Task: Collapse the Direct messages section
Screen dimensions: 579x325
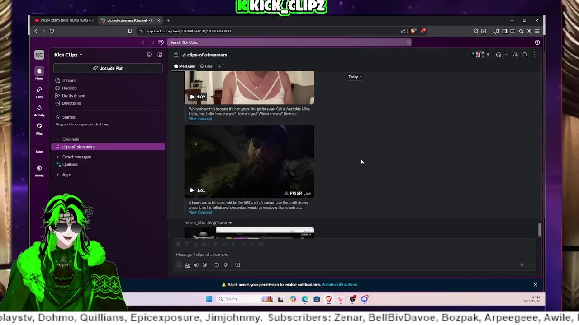Action: 57,157
